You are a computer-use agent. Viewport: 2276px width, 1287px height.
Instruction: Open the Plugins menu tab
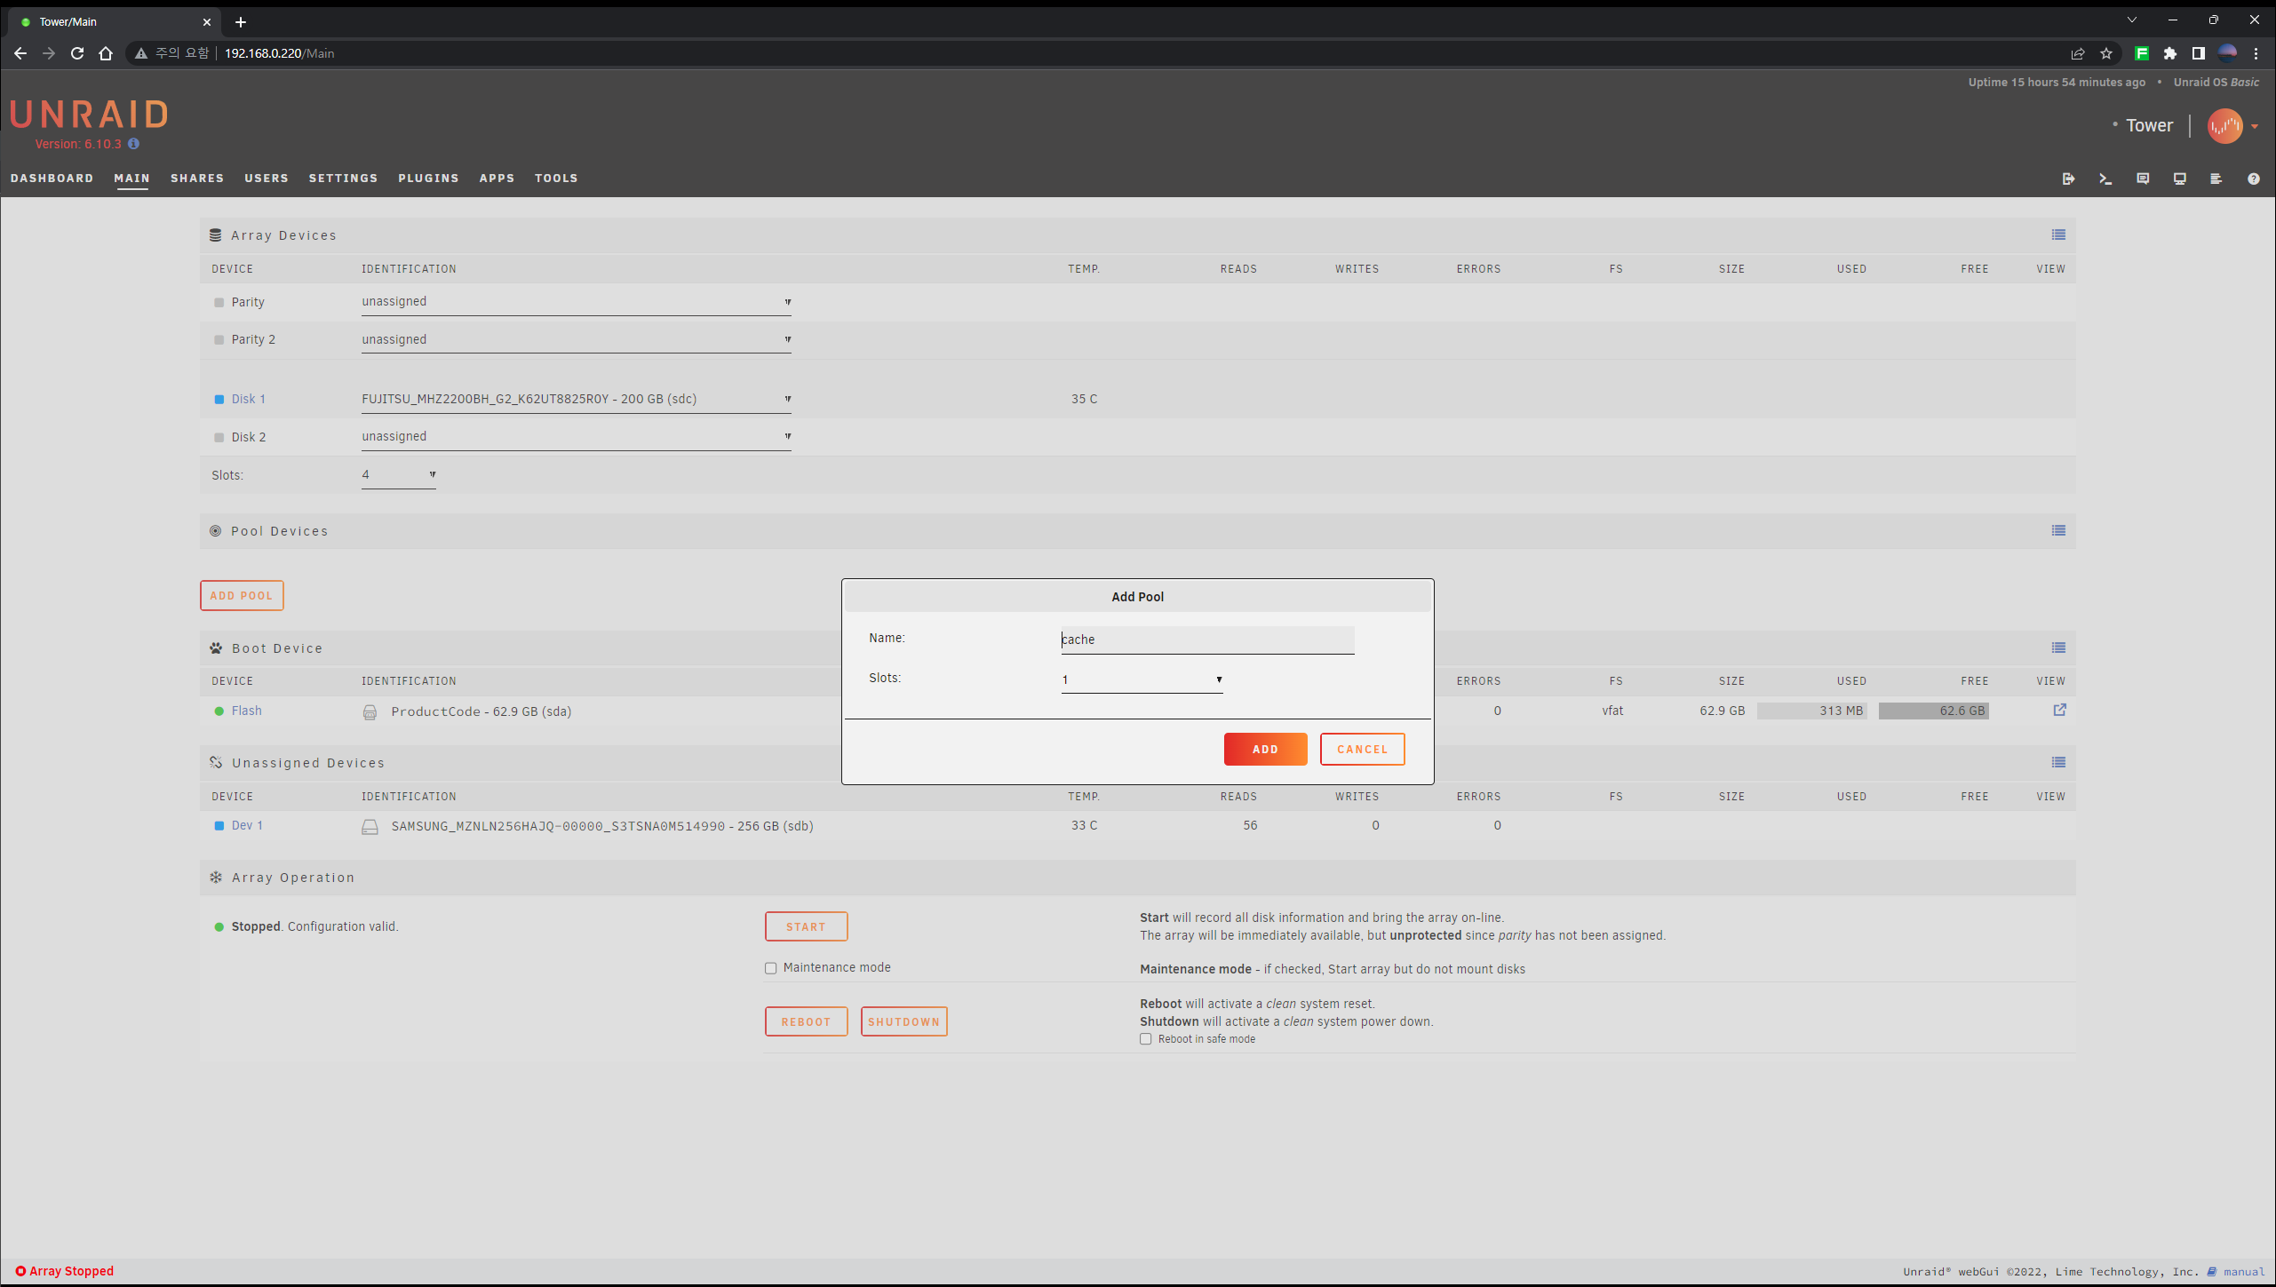click(x=428, y=179)
